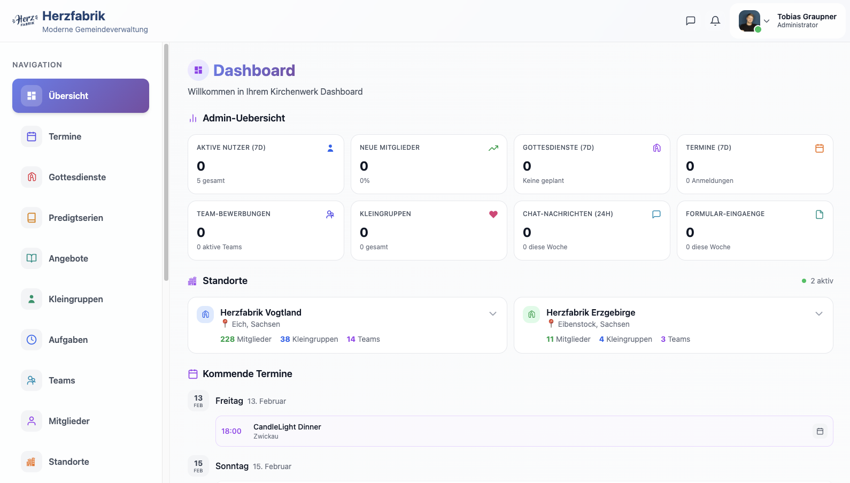Click the Teams people icon in sidebar

click(x=32, y=380)
